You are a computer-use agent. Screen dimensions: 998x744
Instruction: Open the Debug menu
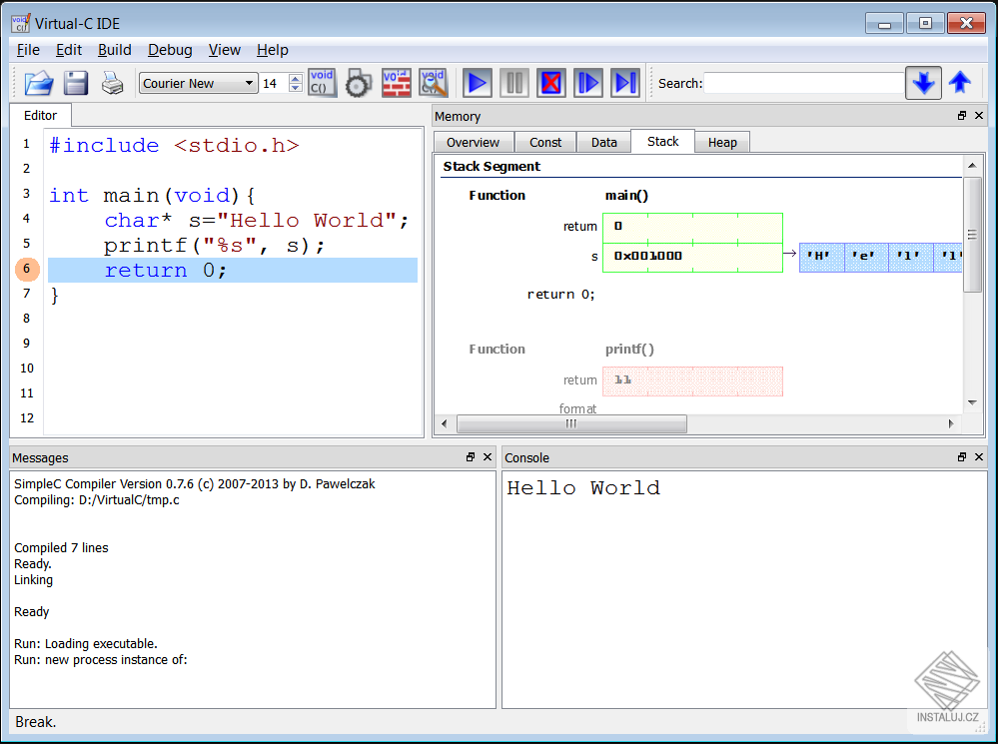[170, 50]
